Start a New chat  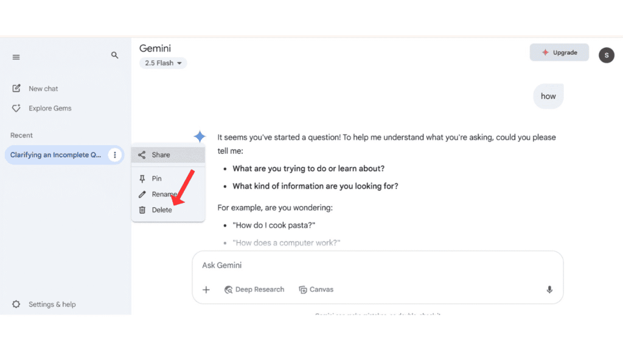41,88
